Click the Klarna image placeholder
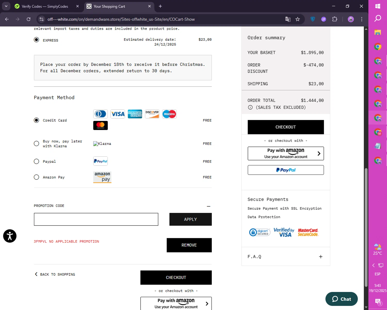Image resolution: width=387 pixels, height=310 pixels. (x=102, y=144)
